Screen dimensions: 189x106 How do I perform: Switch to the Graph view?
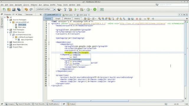click(58, 19)
